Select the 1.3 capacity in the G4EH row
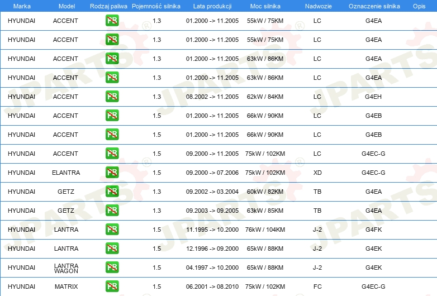Image resolution: width=437 pixels, height=296 pixels. [x=156, y=97]
